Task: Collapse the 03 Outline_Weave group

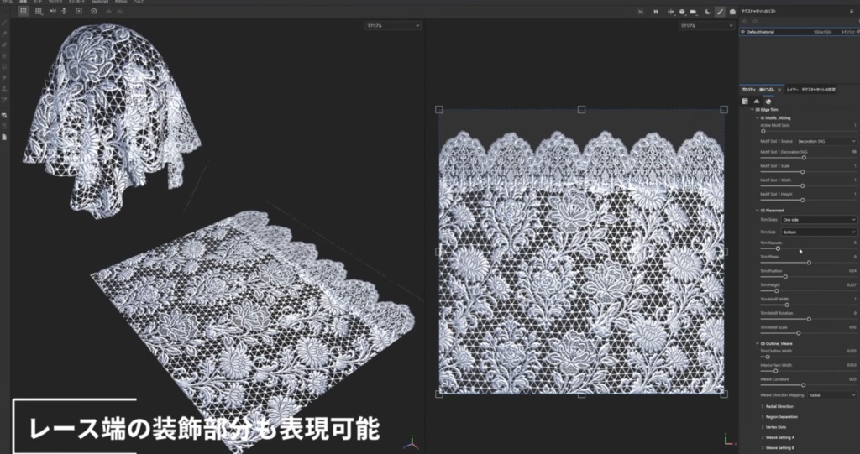Action: (x=758, y=344)
